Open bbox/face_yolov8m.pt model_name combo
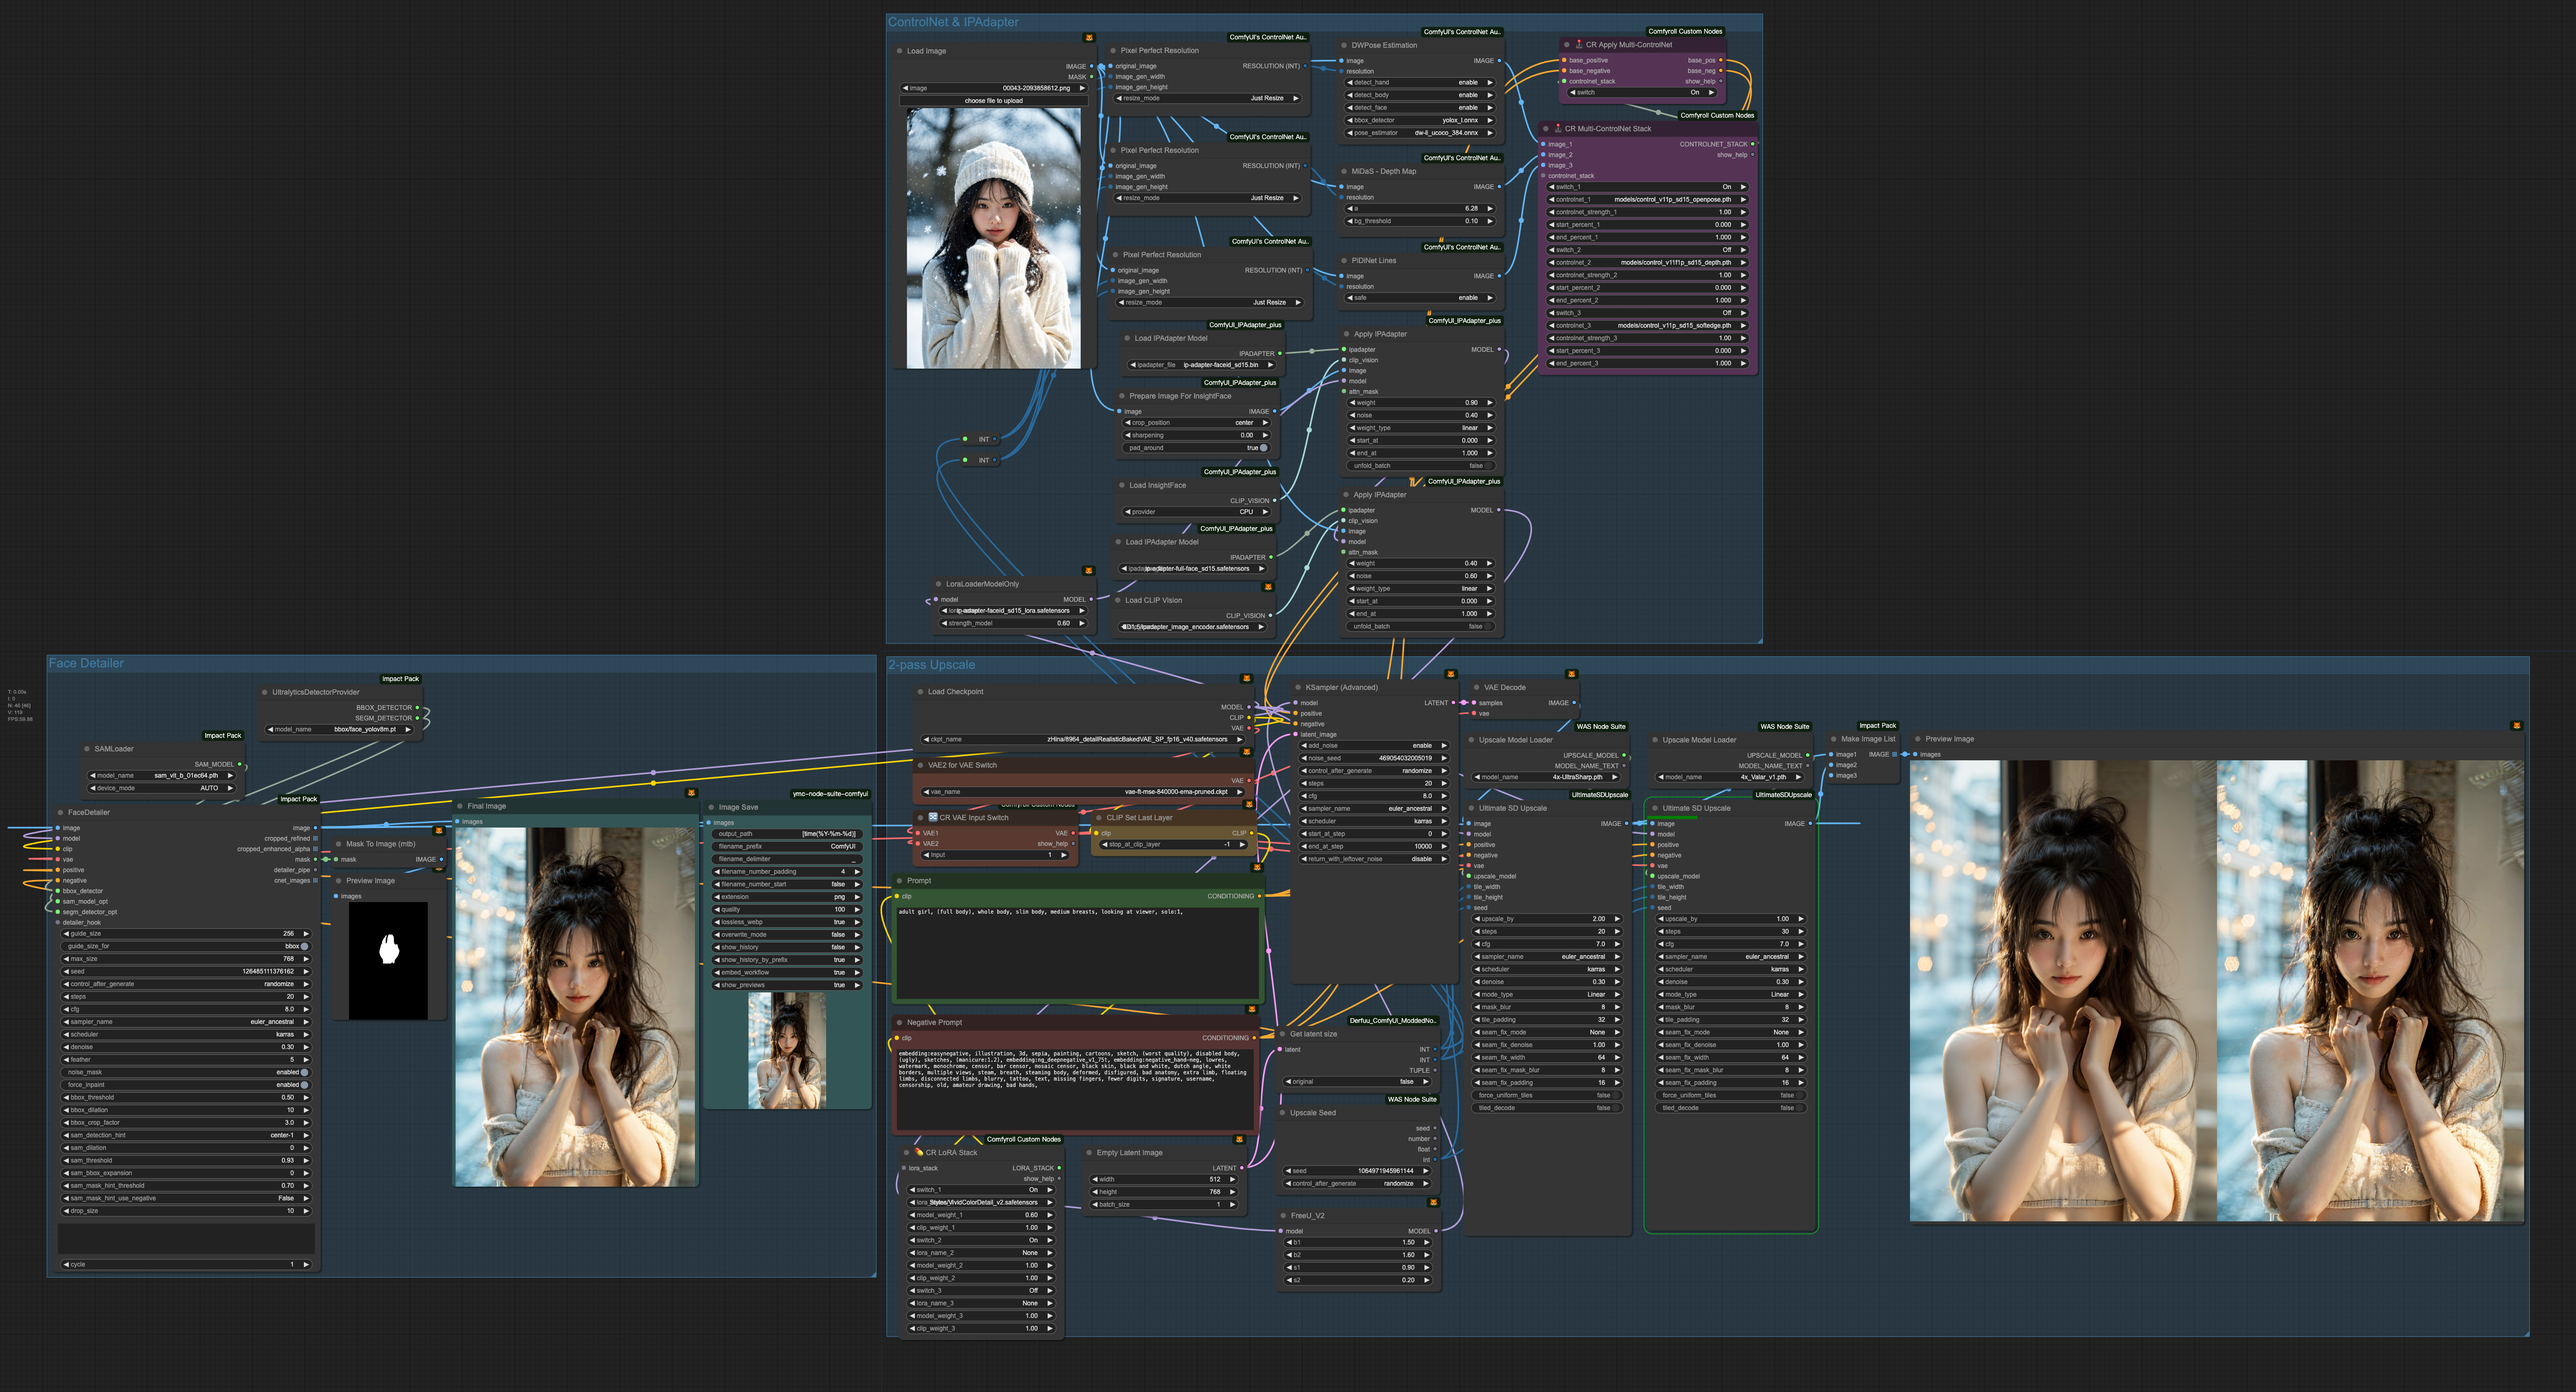Viewport: 2576px width, 1392px height. (340, 729)
